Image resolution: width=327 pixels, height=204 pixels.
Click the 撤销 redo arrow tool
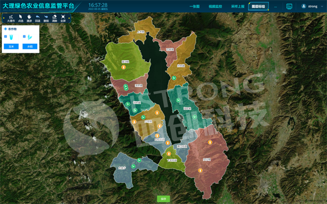tap(46, 18)
